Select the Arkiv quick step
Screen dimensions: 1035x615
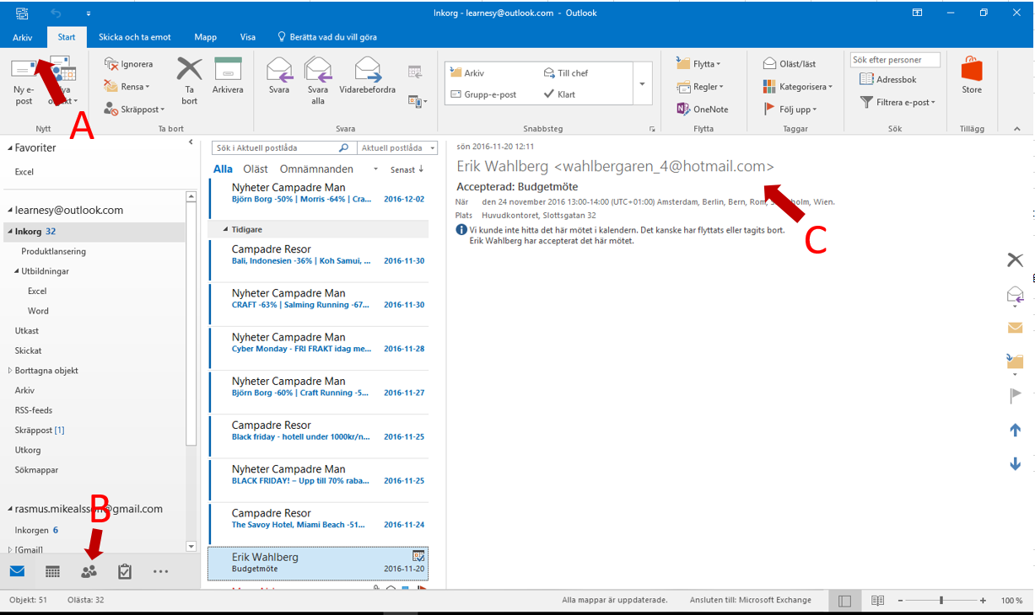point(467,73)
